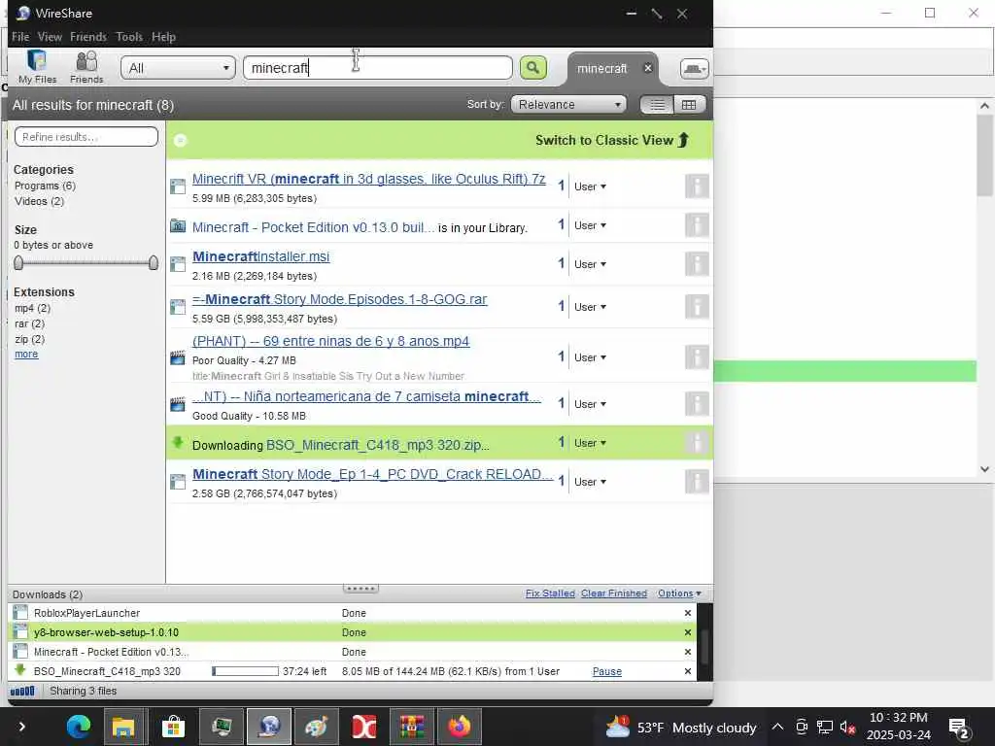This screenshot has width=995, height=746.
Task: Remove RobloxPlayerLauncher from the downloads list
Action: 687,613
